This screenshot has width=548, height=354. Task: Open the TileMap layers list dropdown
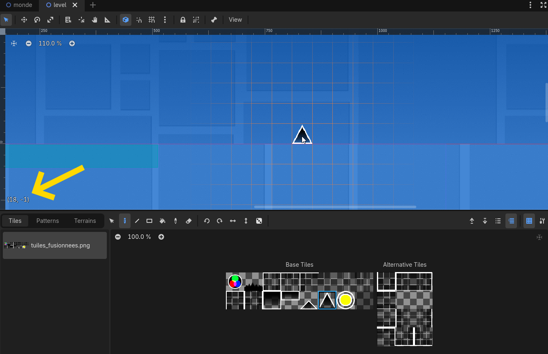(498, 221)
